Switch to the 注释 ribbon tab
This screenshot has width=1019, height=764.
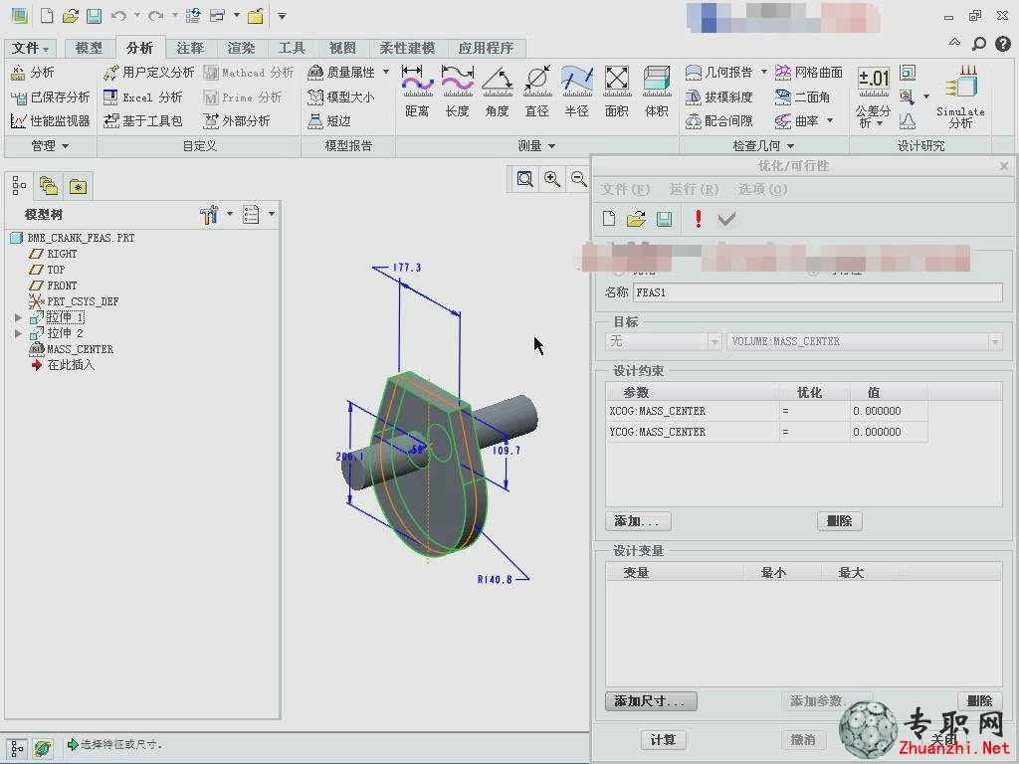click(190, 48)
